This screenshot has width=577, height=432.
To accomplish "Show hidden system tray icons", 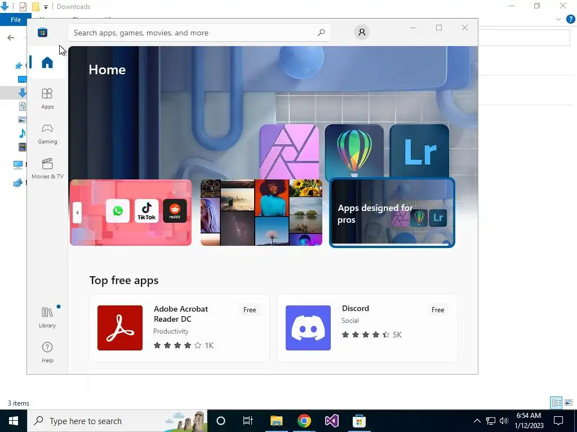I will pos(477,421).
